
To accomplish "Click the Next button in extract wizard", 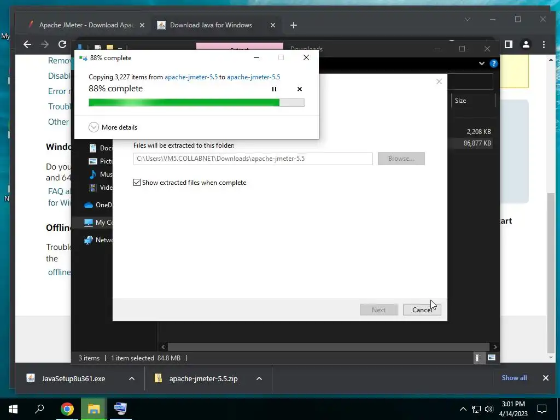I will pyautogui.click(x=378, y=310).
